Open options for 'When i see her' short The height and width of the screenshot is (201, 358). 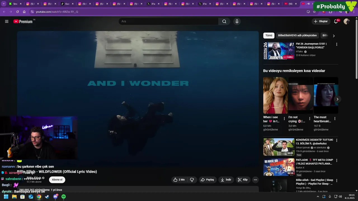tap(284, 119)
